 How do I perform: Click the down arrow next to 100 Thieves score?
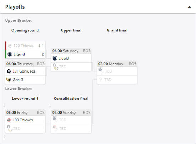tap(39, 46)
